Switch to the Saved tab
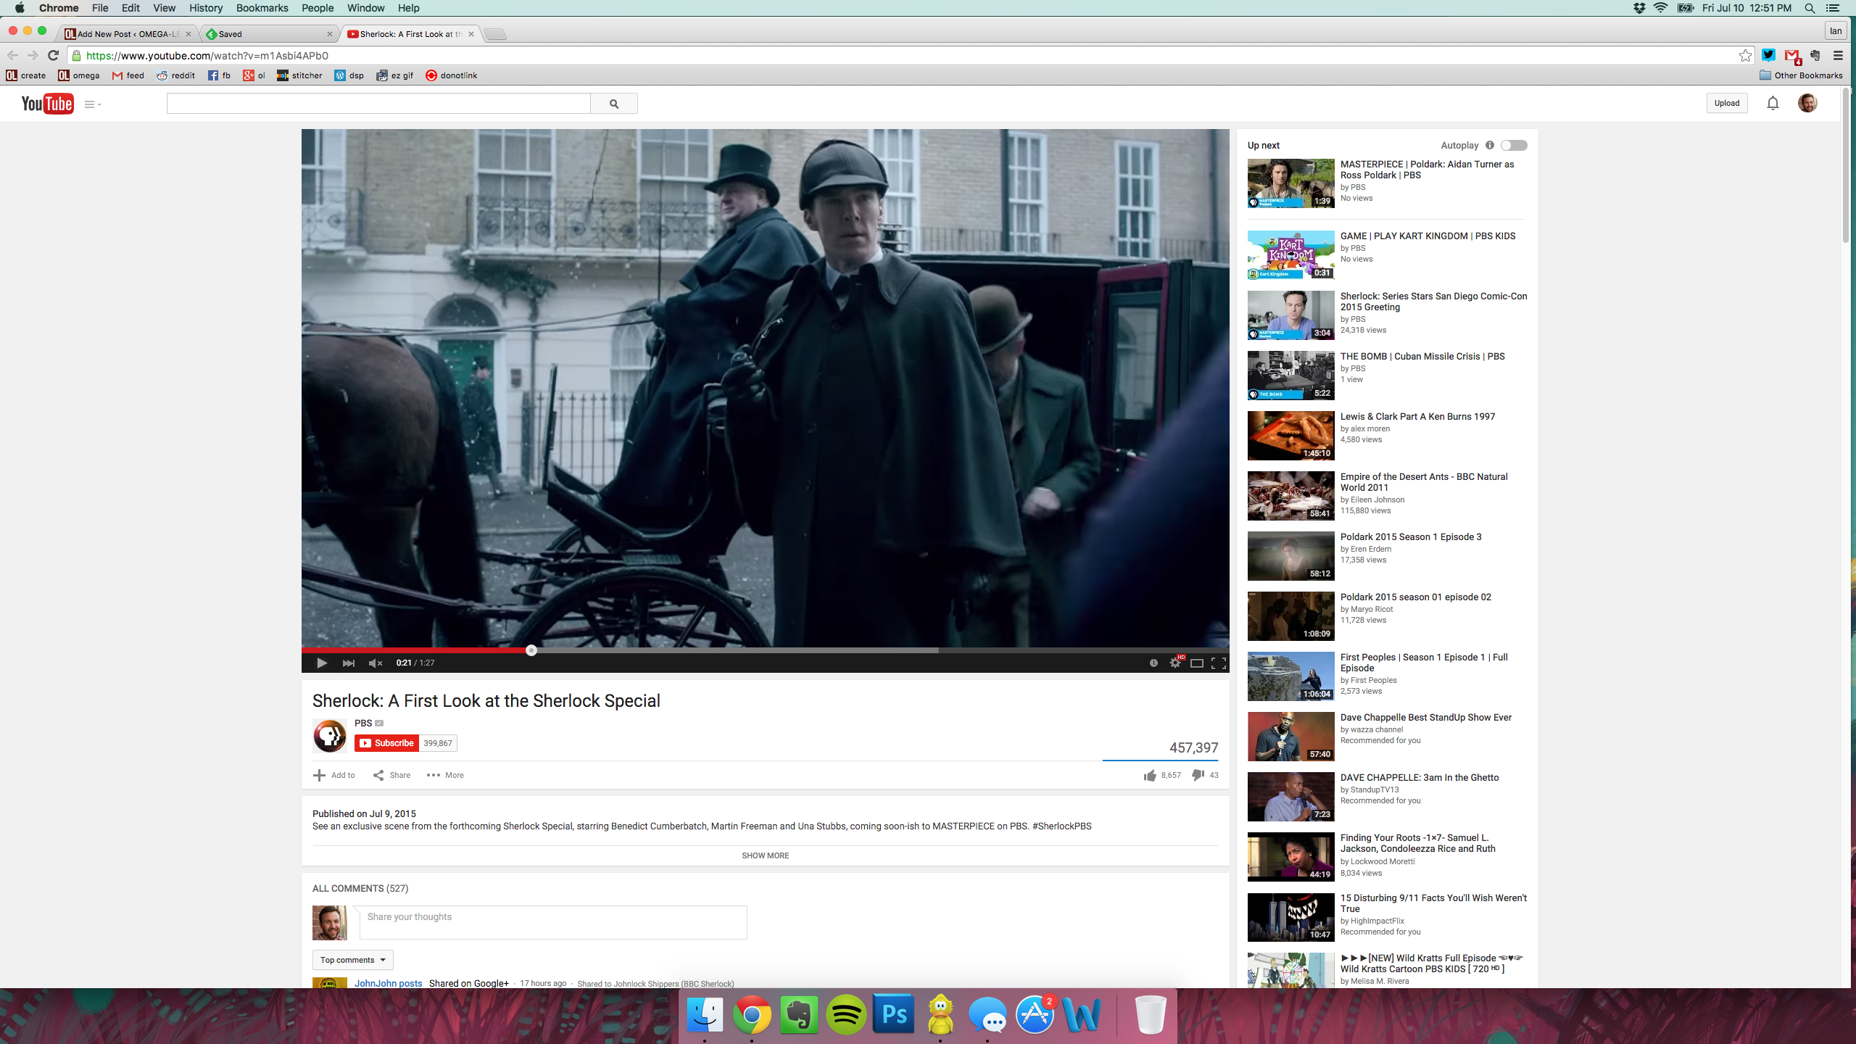 point(268,33)
